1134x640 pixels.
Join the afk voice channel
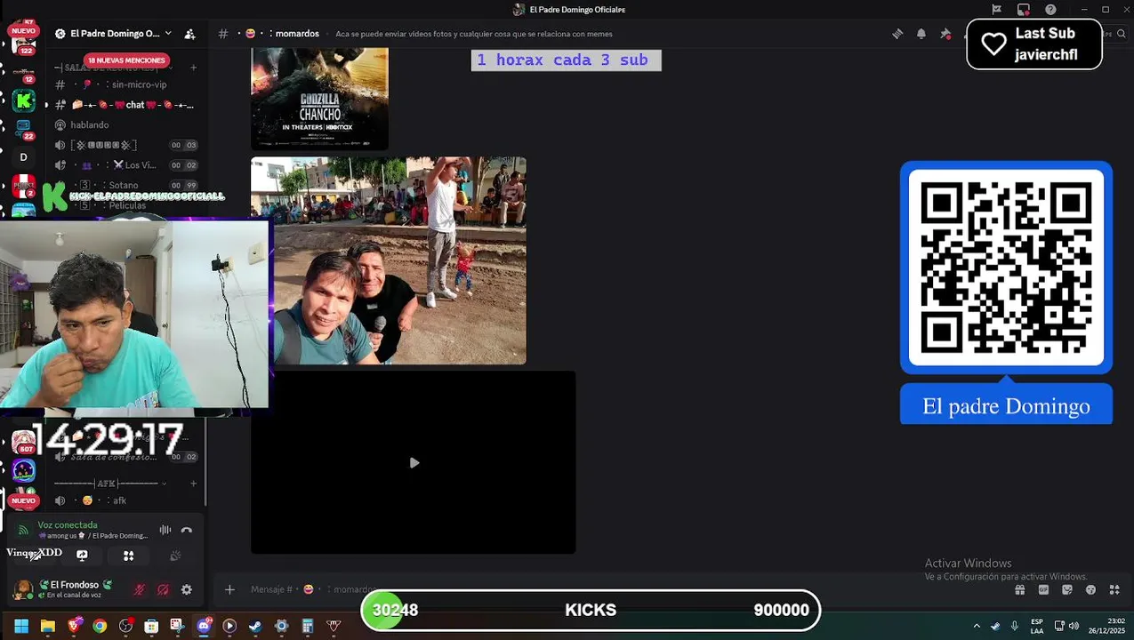click(125, 500)
